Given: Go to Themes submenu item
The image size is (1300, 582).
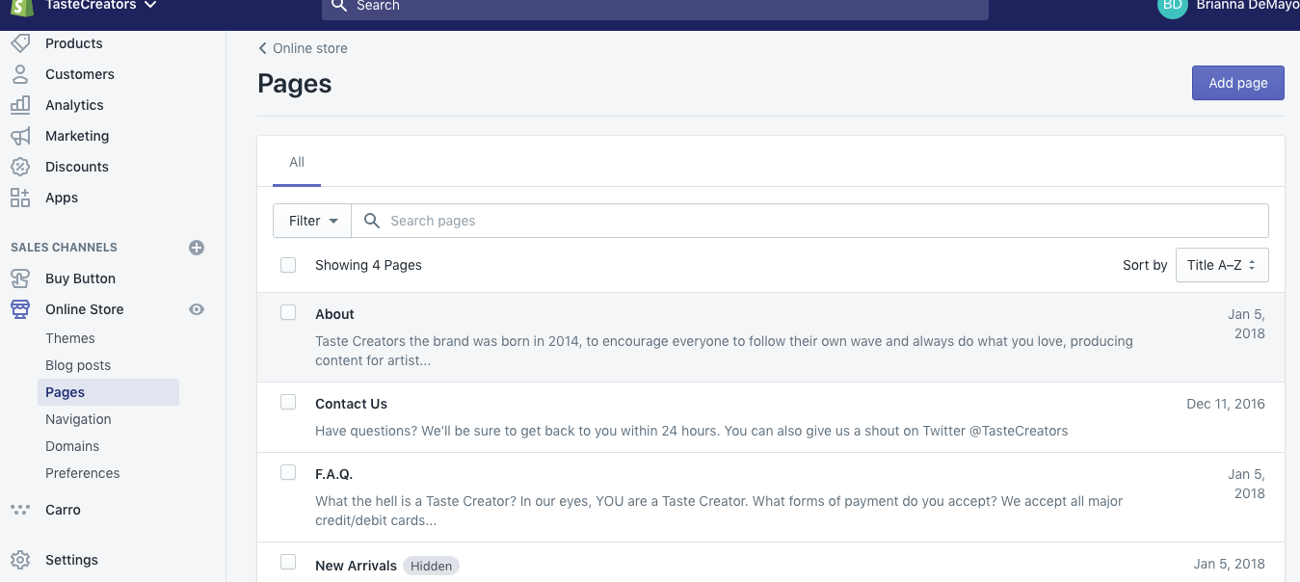Looking at the screenshot, I should point(70,338).
